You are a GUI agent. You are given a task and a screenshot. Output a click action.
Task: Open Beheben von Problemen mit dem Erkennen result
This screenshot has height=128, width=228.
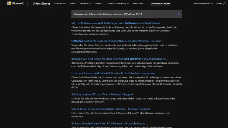119,59
